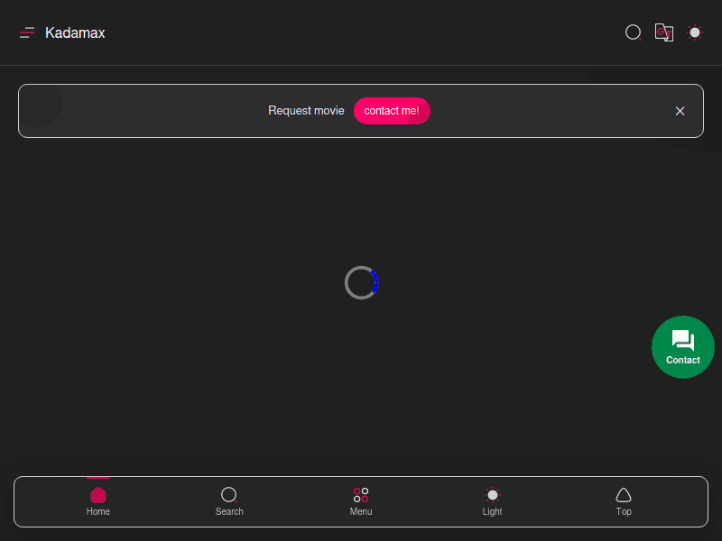Click the loading spinner in the center

(x=361, y=283)
